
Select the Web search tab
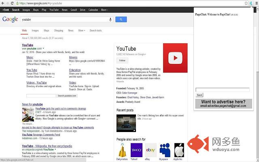(x=24, y=30)
